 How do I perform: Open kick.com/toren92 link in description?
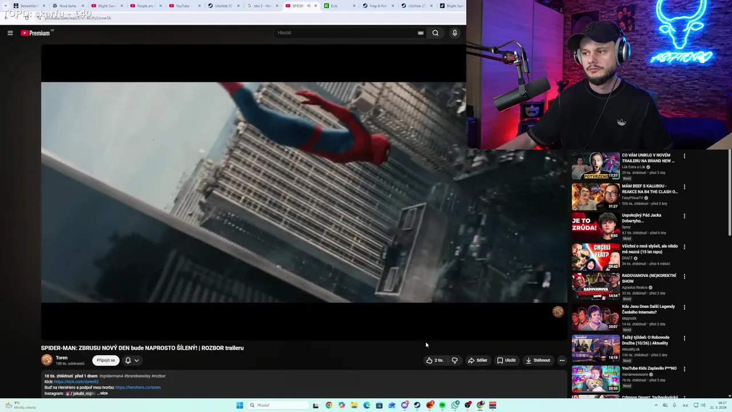(x=76, y=382)
